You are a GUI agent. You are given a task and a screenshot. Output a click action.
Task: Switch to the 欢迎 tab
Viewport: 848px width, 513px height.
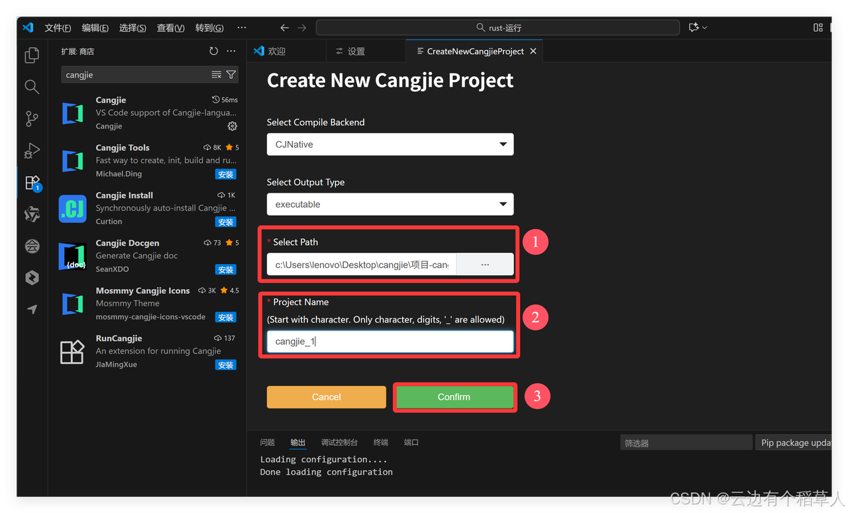coord(286,51)
